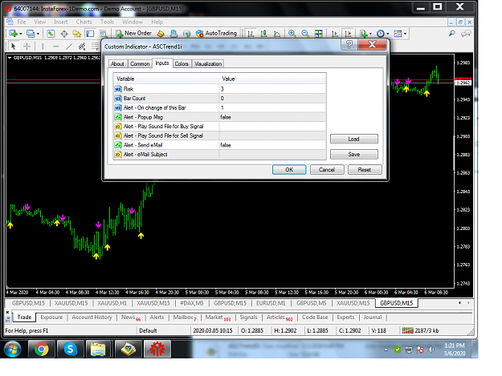Click the Load button

pyautogui.click(x=353, y=139)
